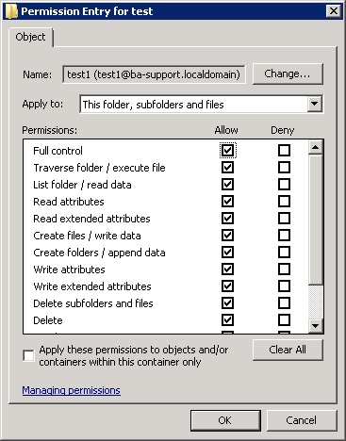This screenshot has width=346, height=441.
Task: Click the permissions list scroll up arrow
Action: (x=316, y=147)
